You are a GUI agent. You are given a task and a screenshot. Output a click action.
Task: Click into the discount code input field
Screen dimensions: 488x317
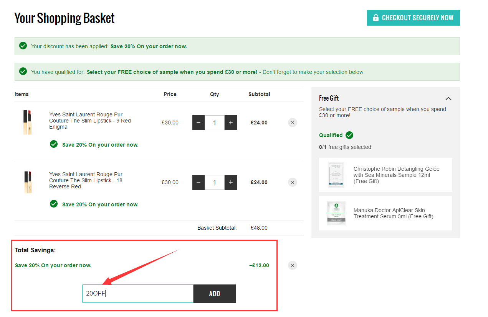click(x=138, y=294)
